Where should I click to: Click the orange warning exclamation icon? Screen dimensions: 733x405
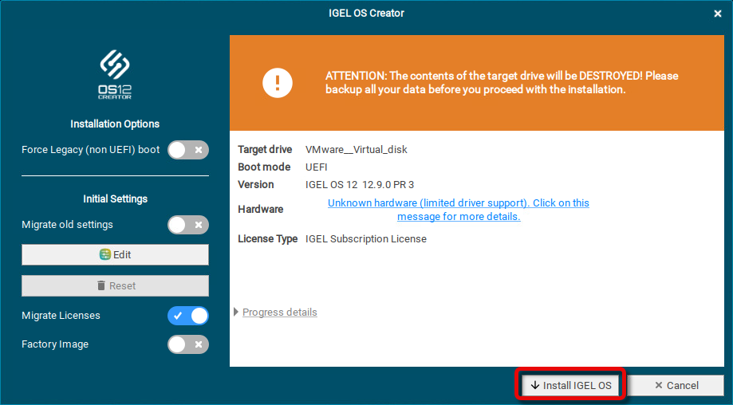[278, 83]
